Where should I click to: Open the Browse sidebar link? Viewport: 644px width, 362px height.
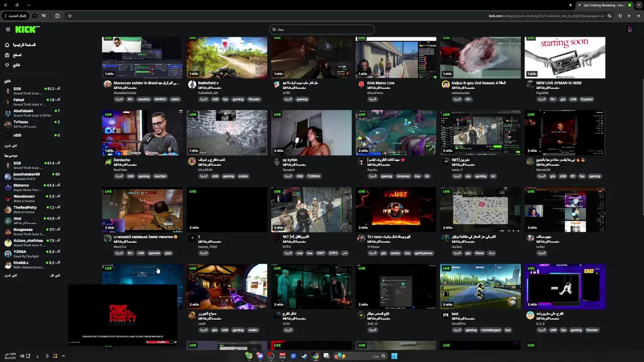coord(13,55)
